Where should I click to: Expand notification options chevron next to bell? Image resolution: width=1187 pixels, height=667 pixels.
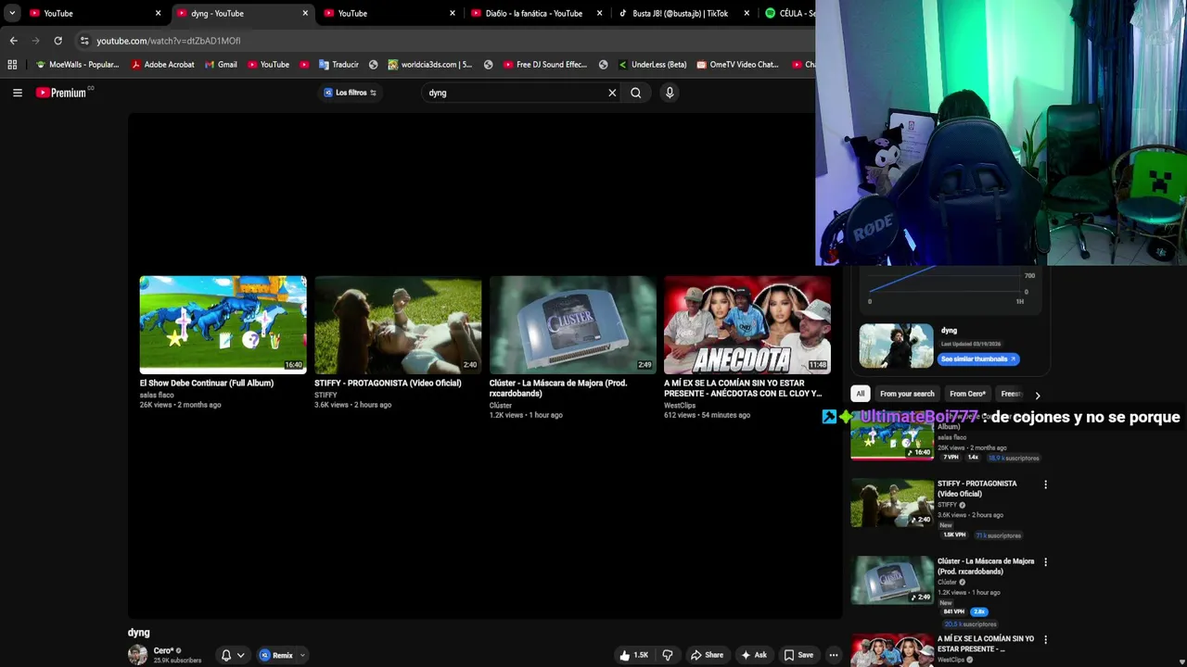240,655
